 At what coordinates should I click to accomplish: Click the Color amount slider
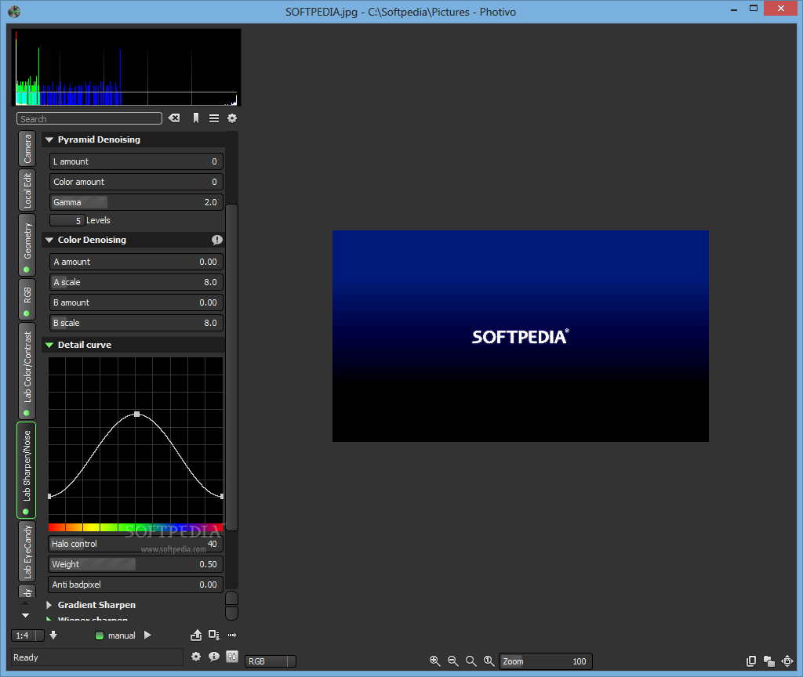136,182
